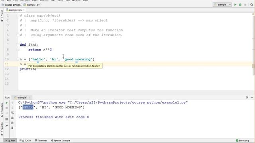Click the fold end marker at line 5

(x=18, y=35)
